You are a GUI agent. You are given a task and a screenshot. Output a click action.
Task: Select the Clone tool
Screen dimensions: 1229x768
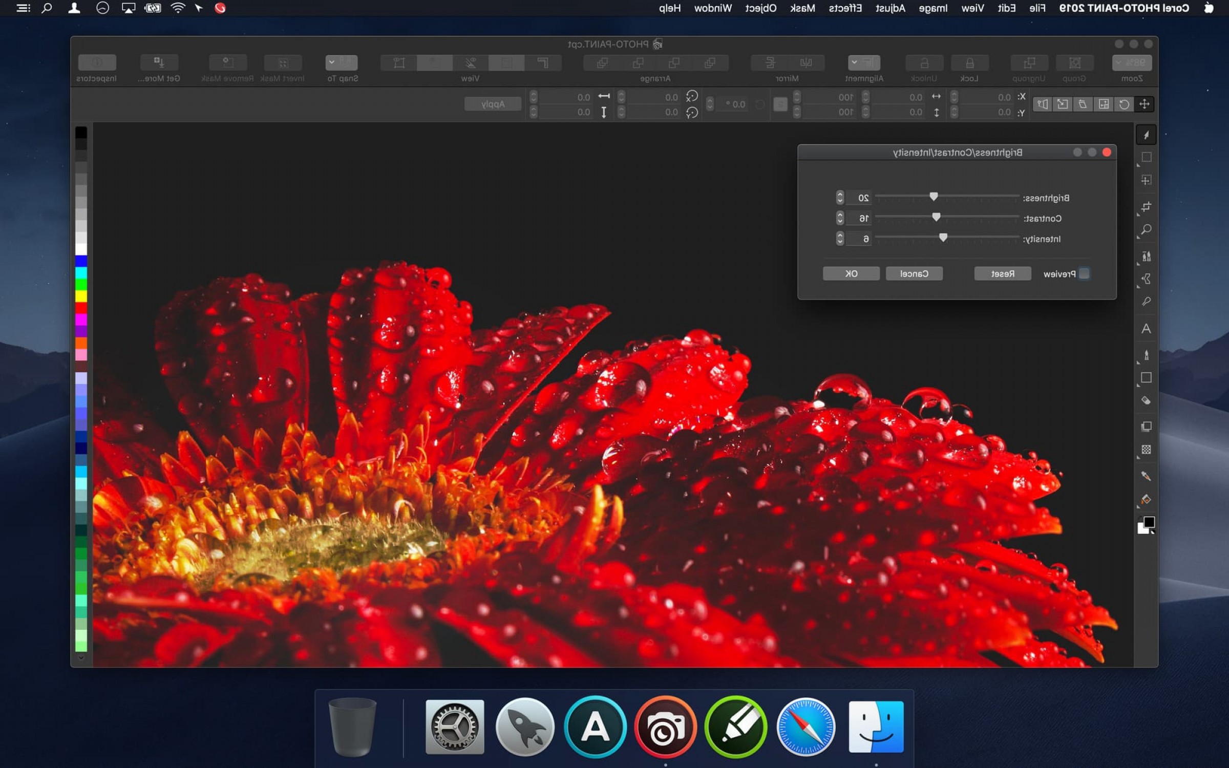tap(1146, 256)
